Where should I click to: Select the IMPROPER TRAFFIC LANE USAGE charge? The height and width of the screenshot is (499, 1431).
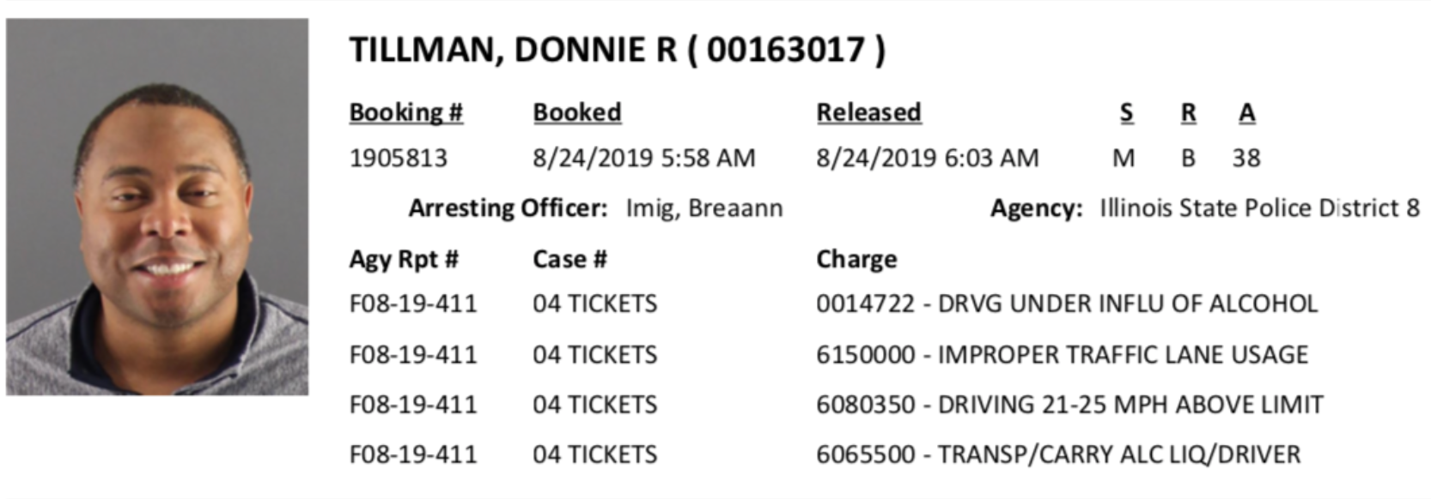1063,354
